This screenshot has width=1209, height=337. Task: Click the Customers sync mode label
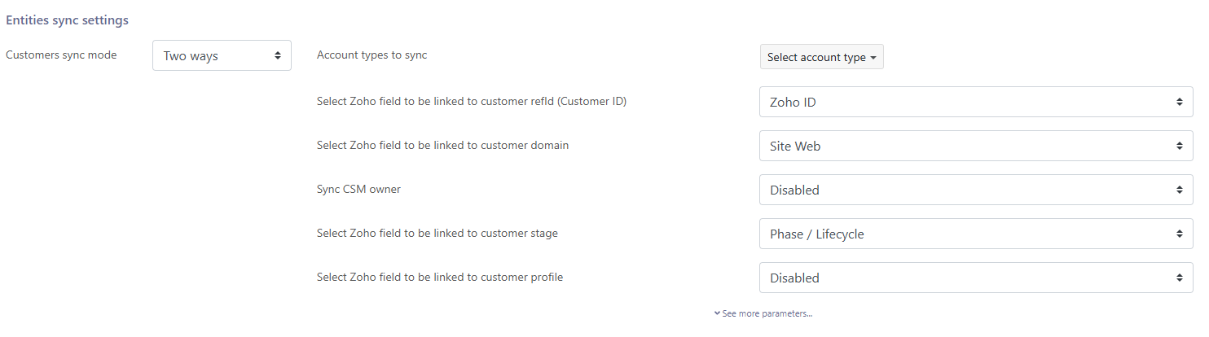tap(61, 55)
